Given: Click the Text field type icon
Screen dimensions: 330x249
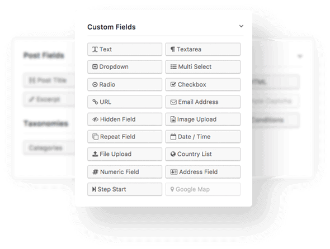Looking at the screenshot, I should [95, 49].
